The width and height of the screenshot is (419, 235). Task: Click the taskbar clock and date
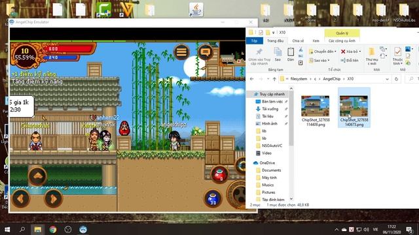tap(392, 229)
